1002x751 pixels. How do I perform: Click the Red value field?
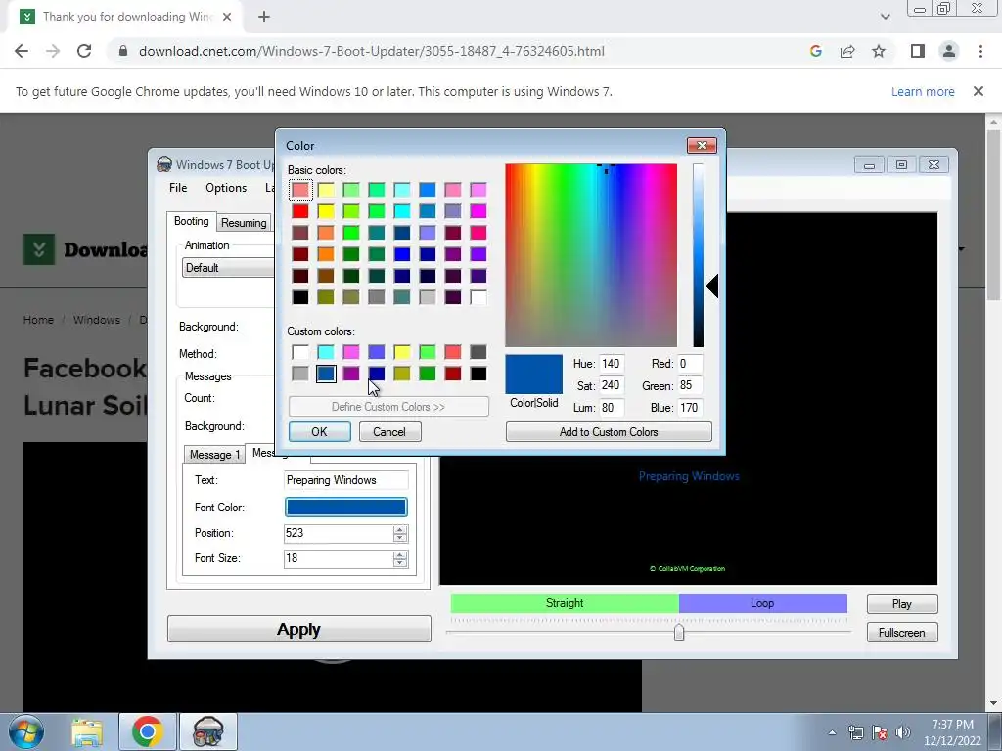coord(690,364)
